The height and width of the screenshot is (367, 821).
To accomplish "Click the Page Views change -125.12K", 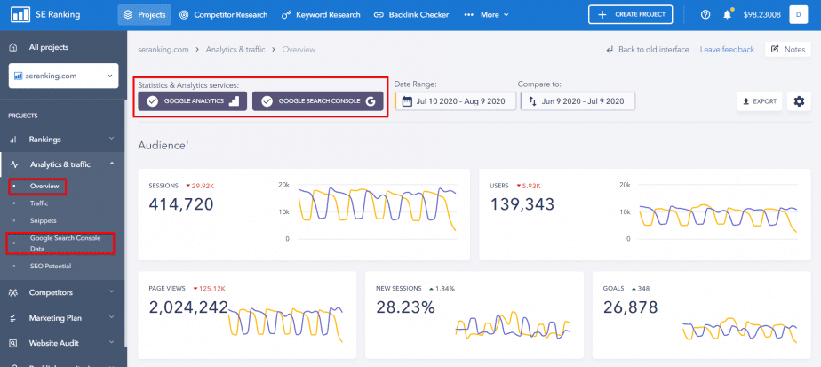I will click(x=210, y=288).
